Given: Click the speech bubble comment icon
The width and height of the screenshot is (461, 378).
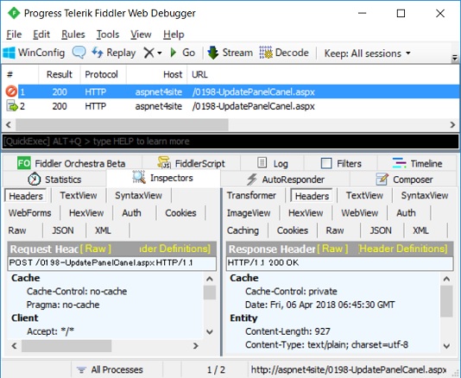Looking at the screenshot, I should click(x=79, y=53).
